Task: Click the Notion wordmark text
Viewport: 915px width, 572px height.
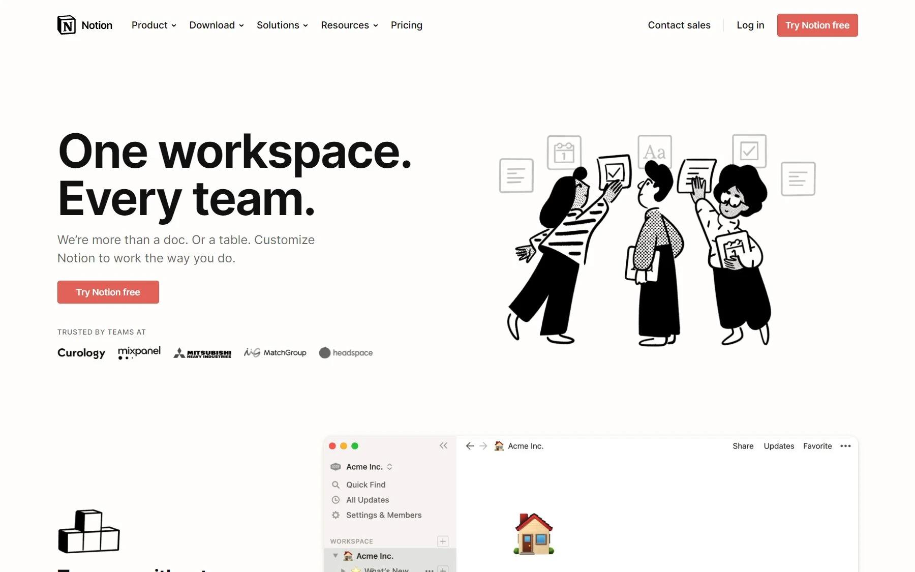Action: (97, 25)
